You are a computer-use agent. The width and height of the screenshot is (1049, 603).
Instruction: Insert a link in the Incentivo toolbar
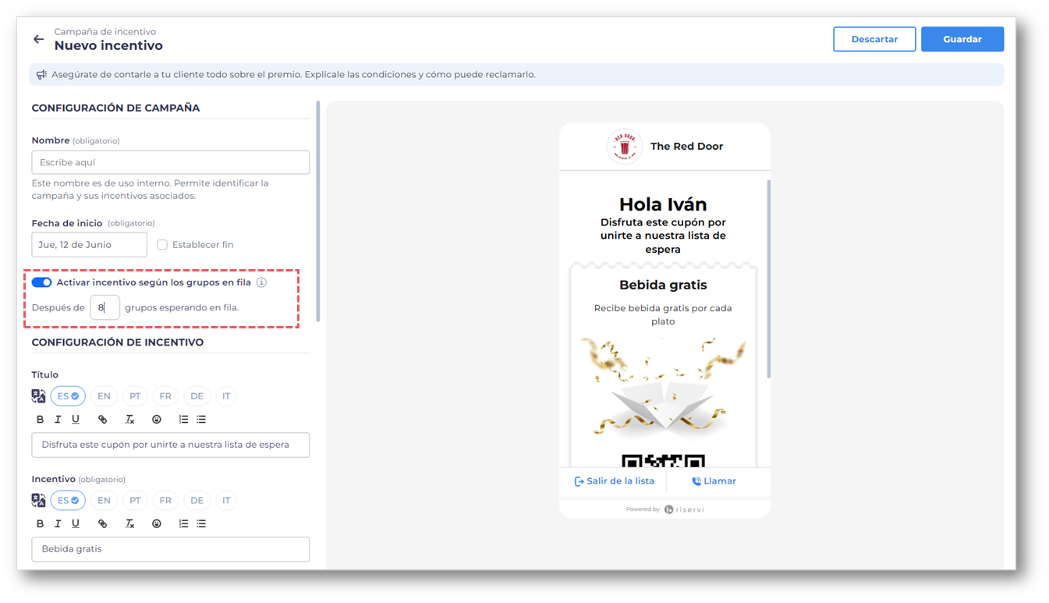[102, 524]
